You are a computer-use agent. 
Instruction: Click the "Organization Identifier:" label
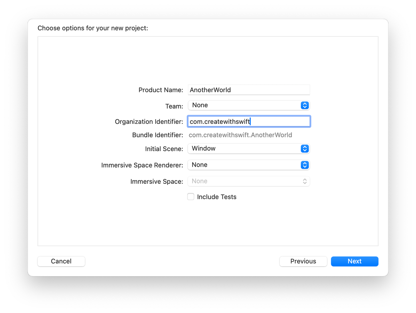tap(149, 122)
